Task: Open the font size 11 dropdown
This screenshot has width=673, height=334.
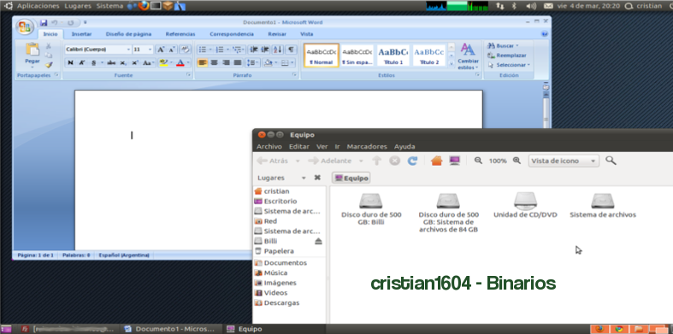Action: 151,50
